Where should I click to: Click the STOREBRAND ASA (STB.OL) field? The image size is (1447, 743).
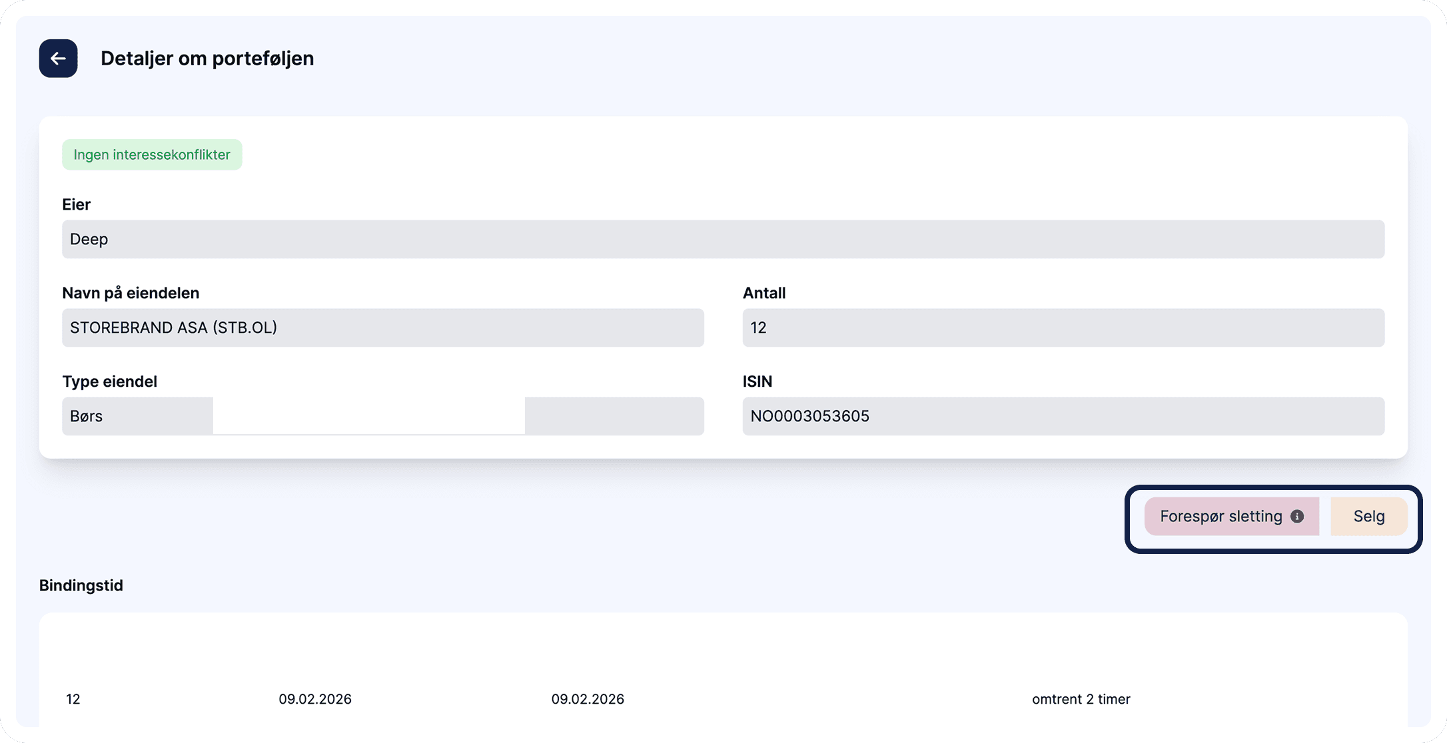click(382, 328)
